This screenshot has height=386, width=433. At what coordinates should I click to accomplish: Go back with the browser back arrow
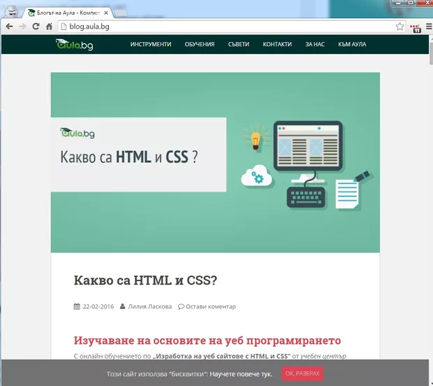coord(9,27)
